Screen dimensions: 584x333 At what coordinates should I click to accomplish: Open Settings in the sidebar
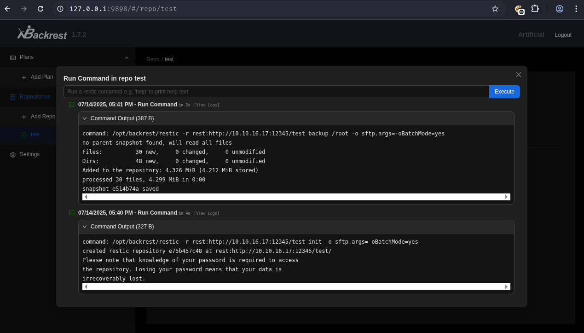pos(29,154)
